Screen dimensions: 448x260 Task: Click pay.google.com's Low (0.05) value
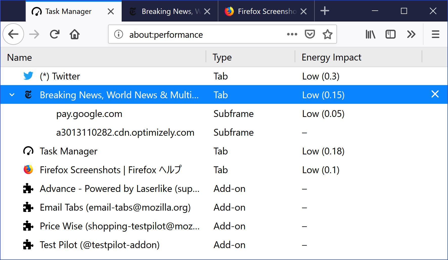(323, 114)
